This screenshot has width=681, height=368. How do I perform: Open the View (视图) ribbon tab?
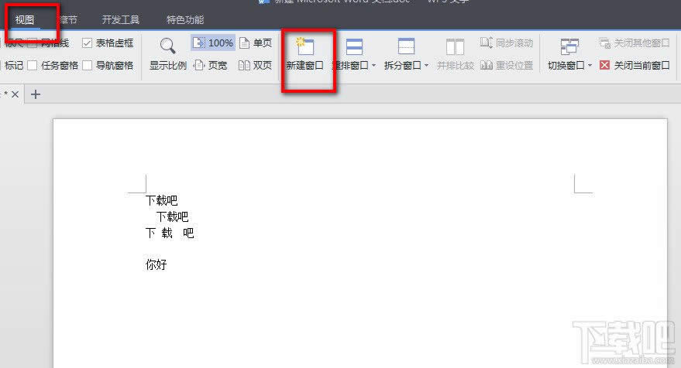[25, 19]
